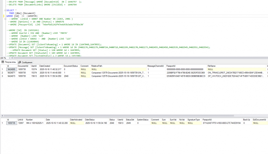Viewport: 268px width, 154px height.
Task: Click the FileName column header
Action: (211, 66)
